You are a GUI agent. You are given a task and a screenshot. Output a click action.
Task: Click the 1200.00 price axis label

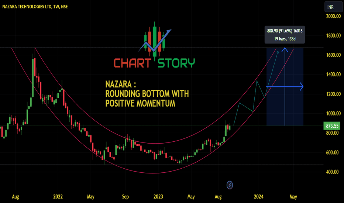click(333, 94)
